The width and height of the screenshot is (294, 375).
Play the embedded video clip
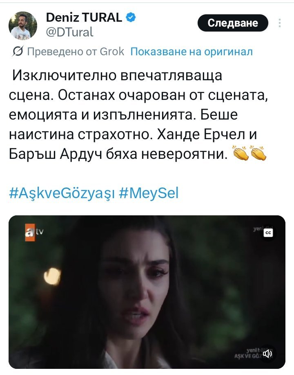[147, 292]
